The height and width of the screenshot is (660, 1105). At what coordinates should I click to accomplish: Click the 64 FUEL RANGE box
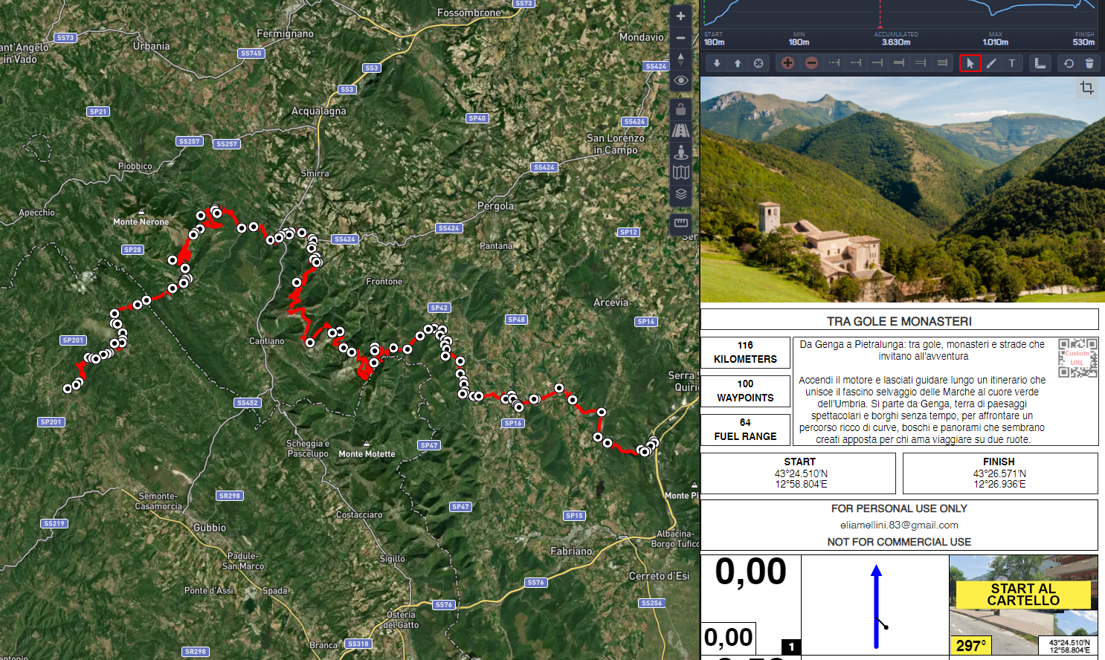tap(745, 430)
